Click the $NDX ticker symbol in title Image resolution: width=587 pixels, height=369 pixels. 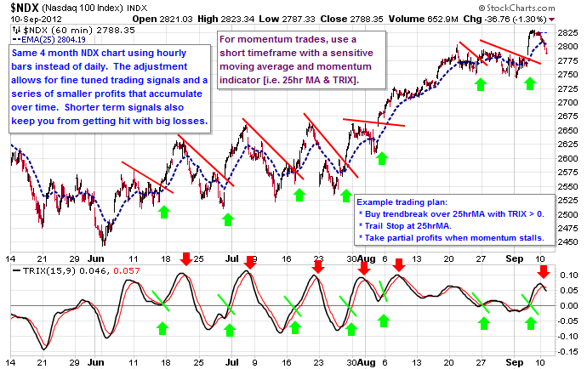(x=25, y=7)
